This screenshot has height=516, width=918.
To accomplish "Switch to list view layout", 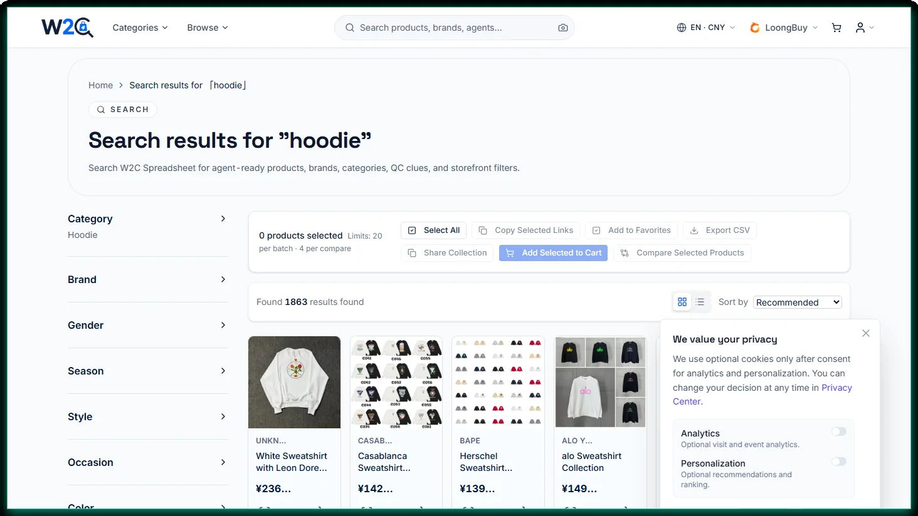I will pos(700,302).
